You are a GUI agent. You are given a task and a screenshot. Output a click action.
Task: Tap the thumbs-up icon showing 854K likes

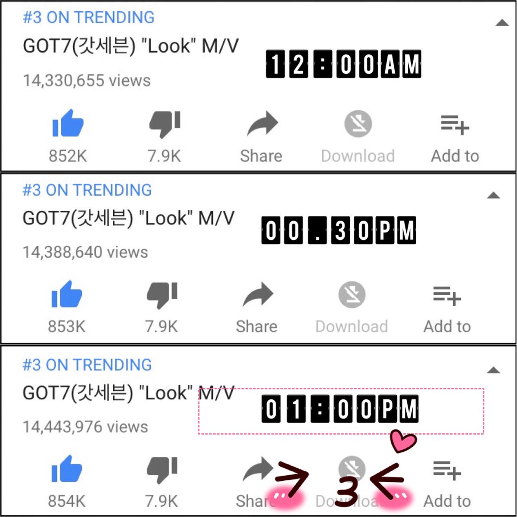(x=67, y=469)
